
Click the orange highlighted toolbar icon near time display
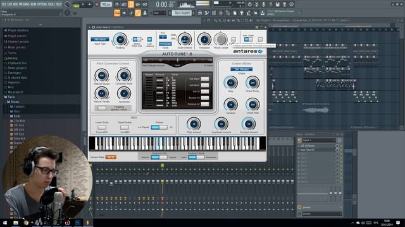point(131,4)
